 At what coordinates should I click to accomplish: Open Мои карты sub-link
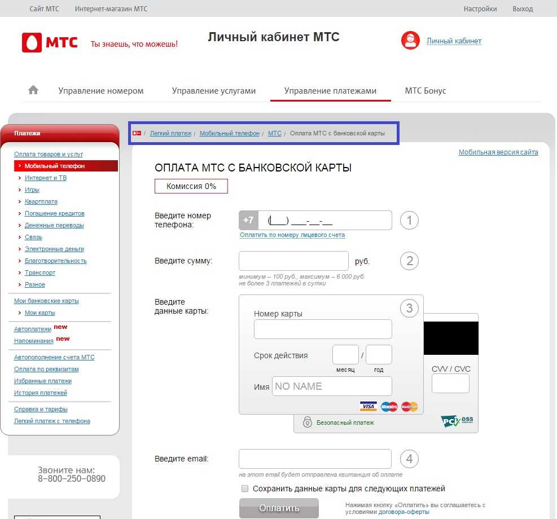[40, 313]
